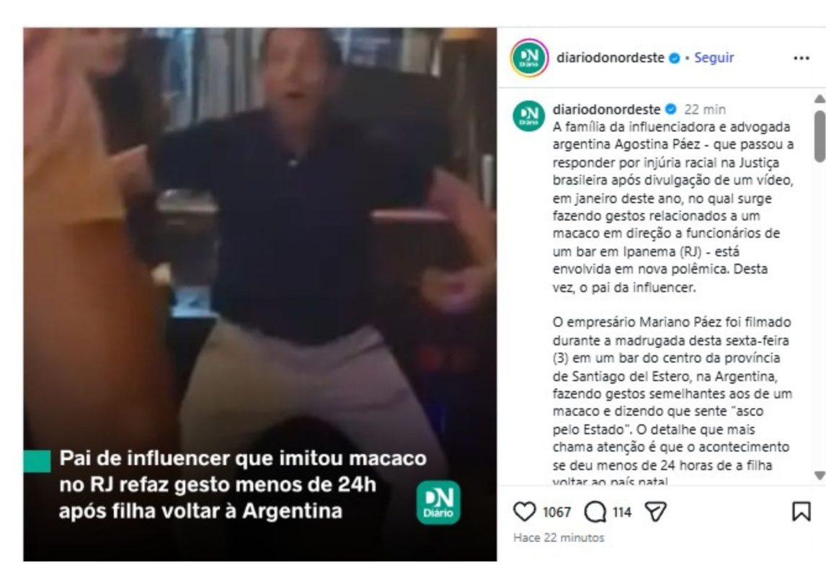Open three-dot more options menu
This screenshot has height=586, width=826.
point(801,58)
